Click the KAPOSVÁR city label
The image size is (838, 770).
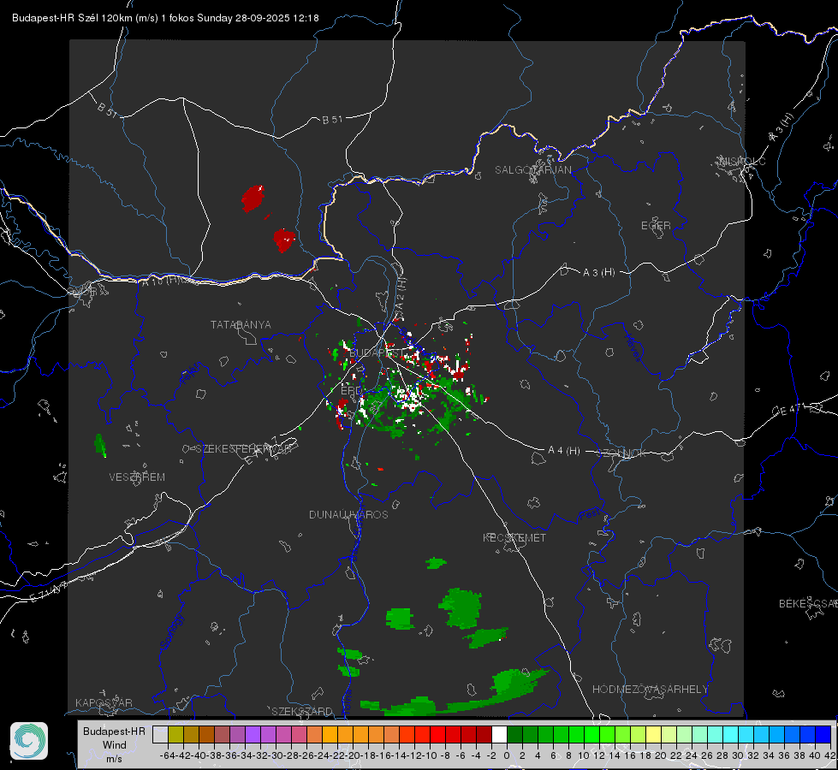coord(104,702)
